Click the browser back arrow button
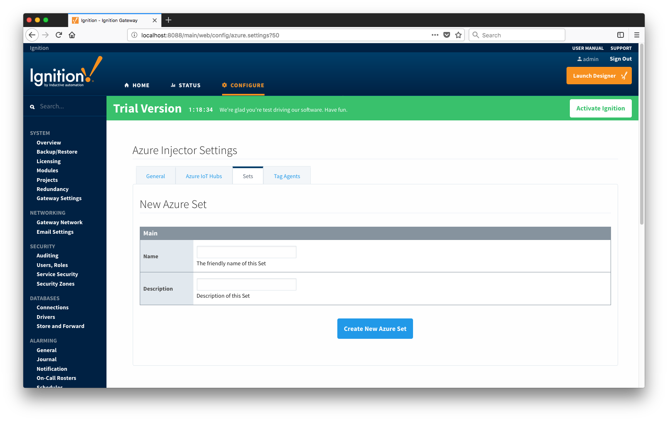668x421 pixels. click(x=32, y=35)
